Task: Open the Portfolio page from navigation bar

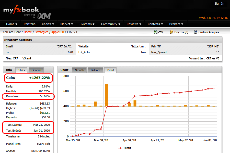Action: (30, 24)
